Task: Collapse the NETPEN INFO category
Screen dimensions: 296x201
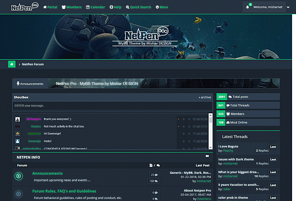Action: pos(207,156)
